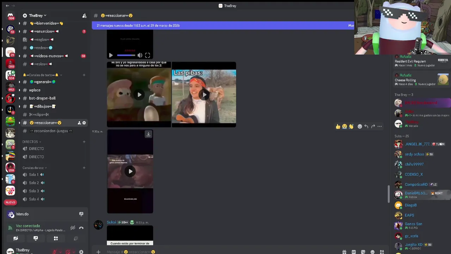Toggle camera on/off button

coord(16,238)
